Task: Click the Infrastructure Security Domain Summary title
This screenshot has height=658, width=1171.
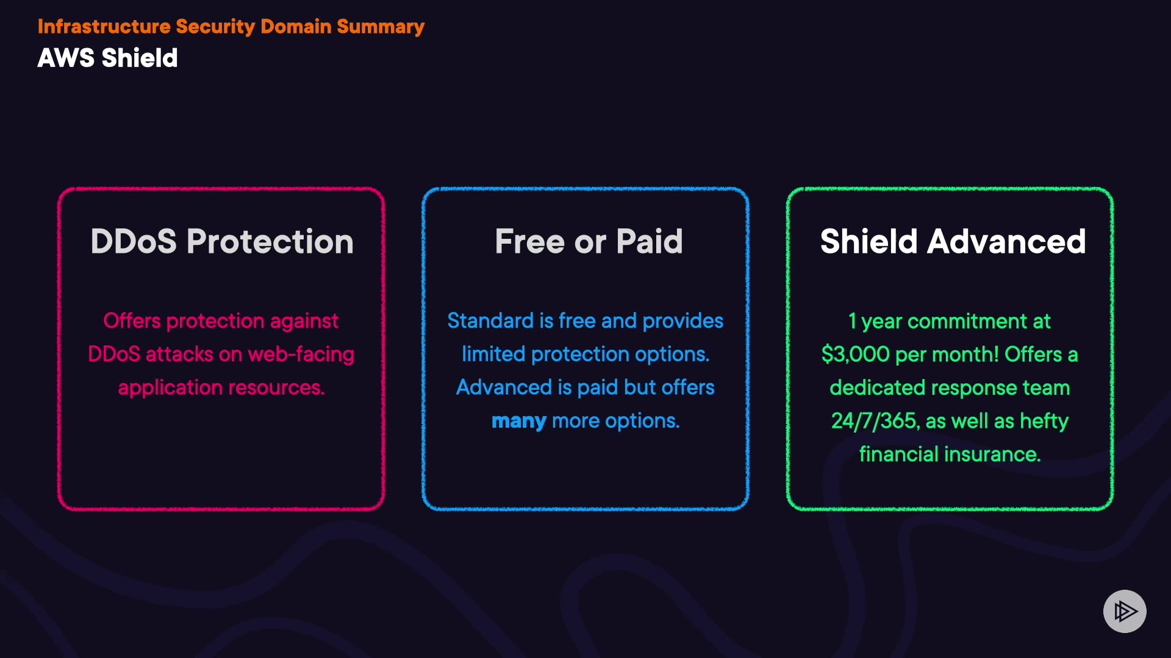Action: point(231,27)
